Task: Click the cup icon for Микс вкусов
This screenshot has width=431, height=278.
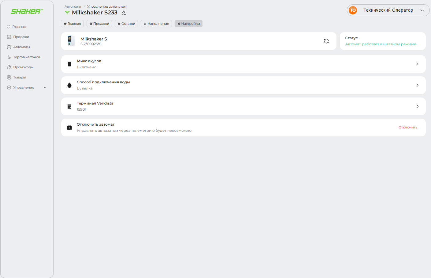Action: click(69, 64)
